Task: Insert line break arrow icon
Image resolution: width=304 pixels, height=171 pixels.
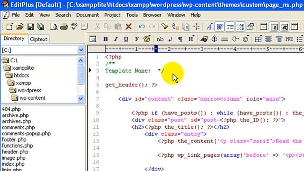Action: [170, 39]
